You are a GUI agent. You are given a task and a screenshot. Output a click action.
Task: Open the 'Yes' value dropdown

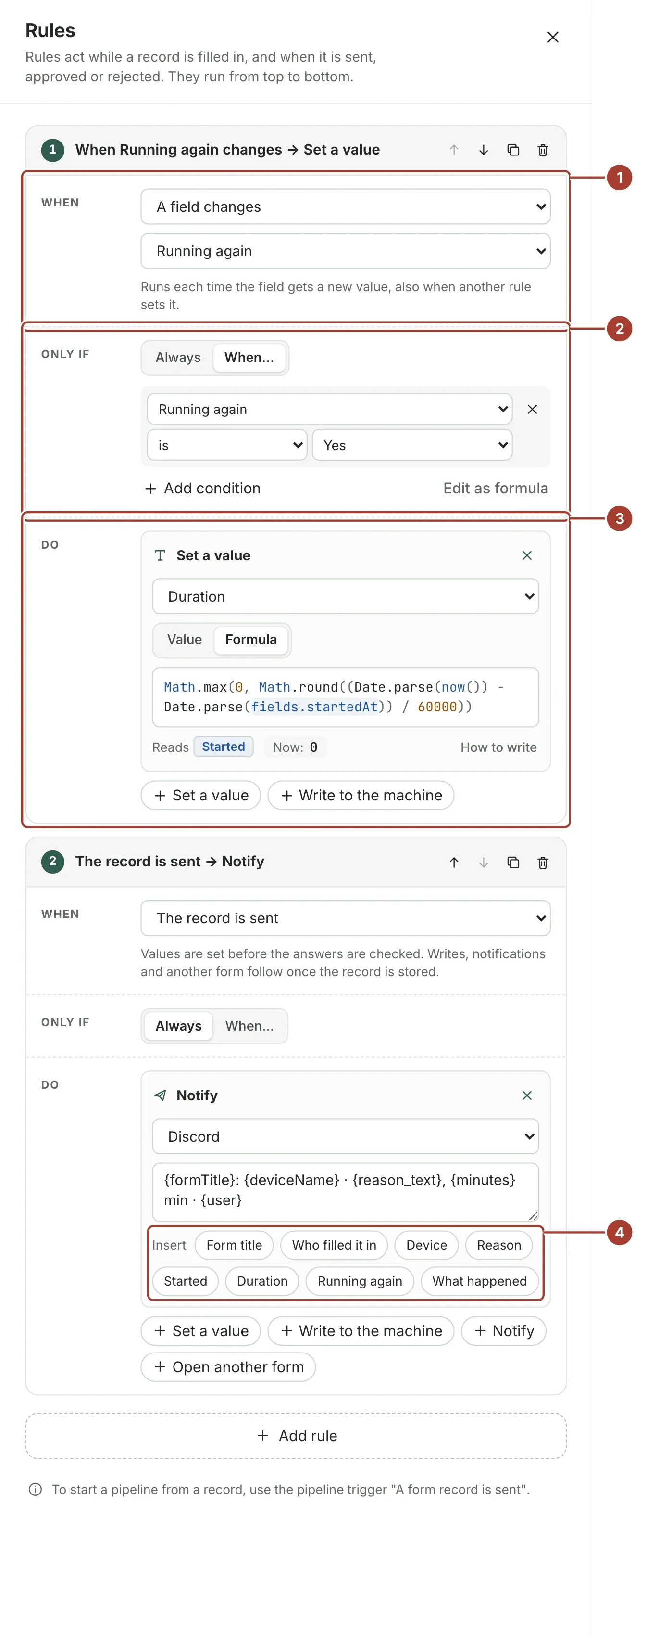coord(411,445)
